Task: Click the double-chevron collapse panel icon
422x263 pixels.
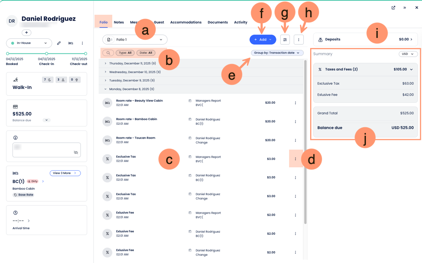Action: point(405,8)
